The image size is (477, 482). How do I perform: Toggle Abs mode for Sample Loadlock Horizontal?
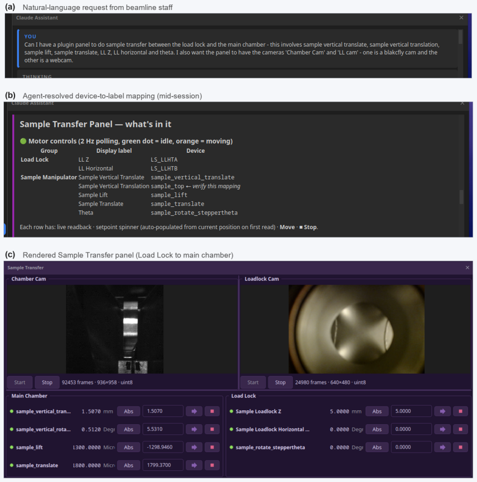[x=377, y=429]
